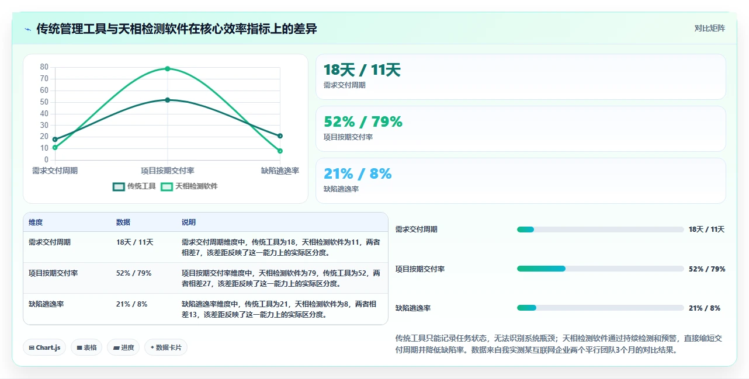749x379 pixels.
Task: Click the 传统工具 point at 需求交付周期
Action: coord(55,139)
